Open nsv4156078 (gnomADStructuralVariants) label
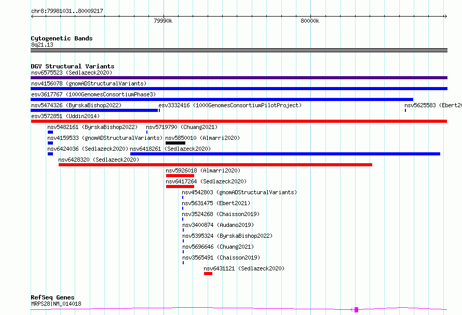Screen dimensions: 462x315 coord(89,83)
